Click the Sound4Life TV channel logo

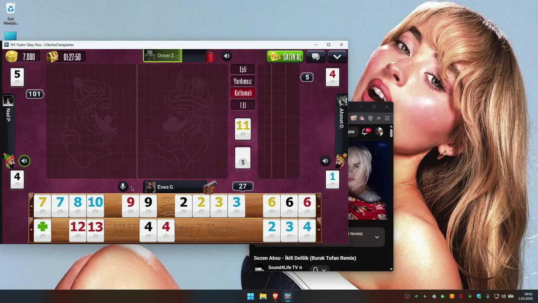click(259, 268)
